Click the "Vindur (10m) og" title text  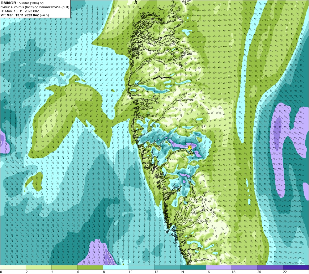31,3
